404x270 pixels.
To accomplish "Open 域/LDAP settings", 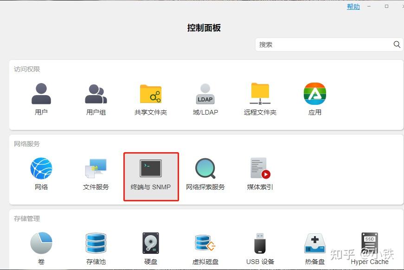I will click(205, 97).
